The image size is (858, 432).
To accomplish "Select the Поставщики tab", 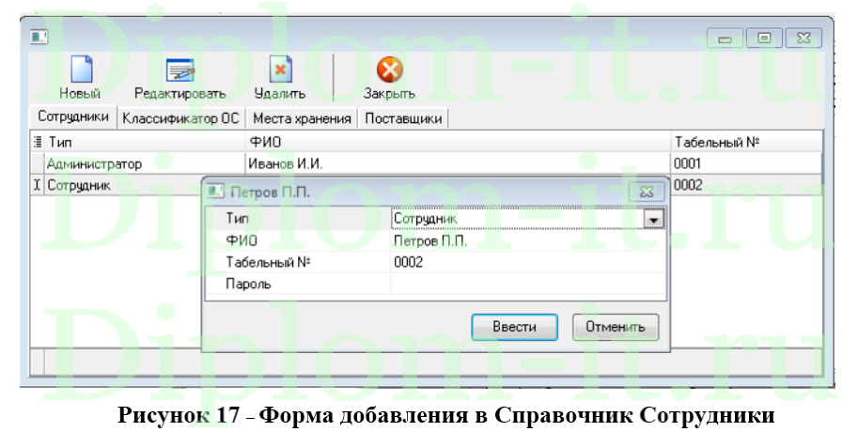I will [x=403, y=118].
